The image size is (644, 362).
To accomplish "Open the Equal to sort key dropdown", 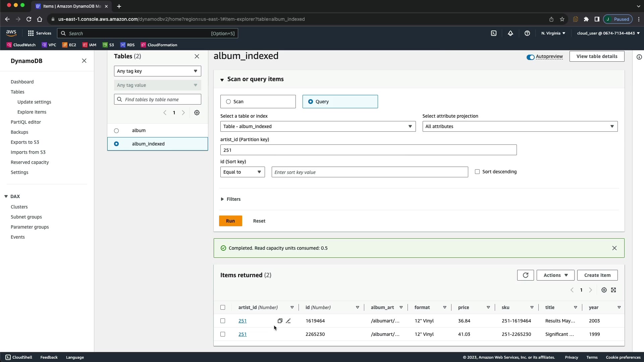I will (x=242, y=172).
